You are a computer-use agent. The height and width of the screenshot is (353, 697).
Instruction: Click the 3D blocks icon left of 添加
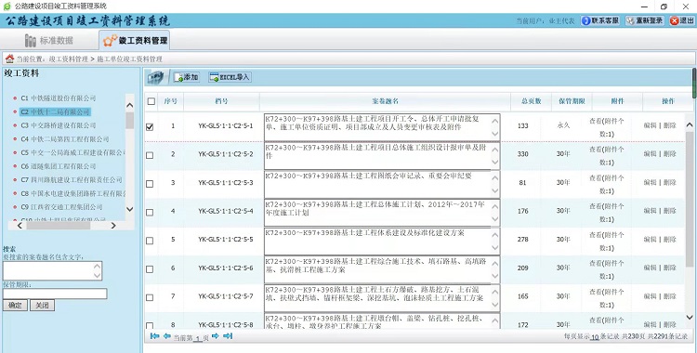pyautogui.click(x=155, y=77)
